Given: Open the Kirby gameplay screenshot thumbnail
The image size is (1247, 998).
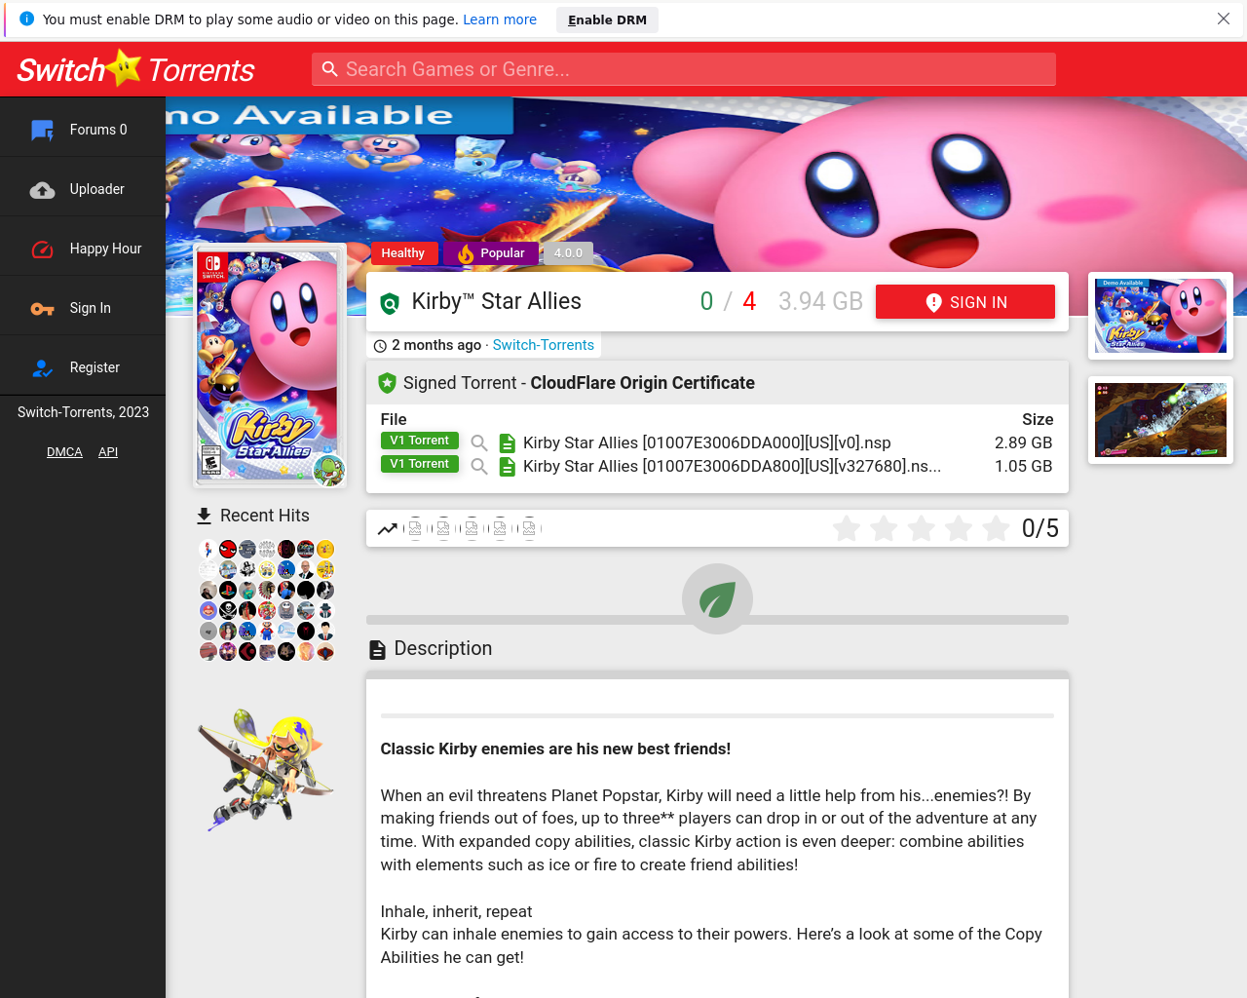Looking at the screenshot, I should tap(1160, 420).
